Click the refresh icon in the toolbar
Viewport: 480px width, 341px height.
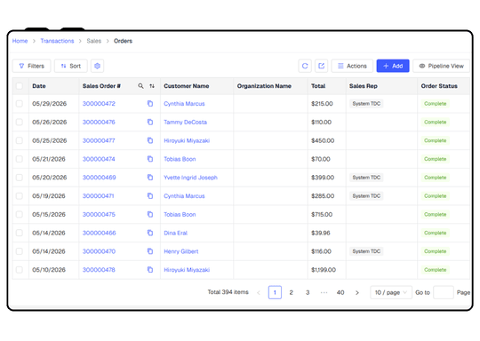click(305, 66)
